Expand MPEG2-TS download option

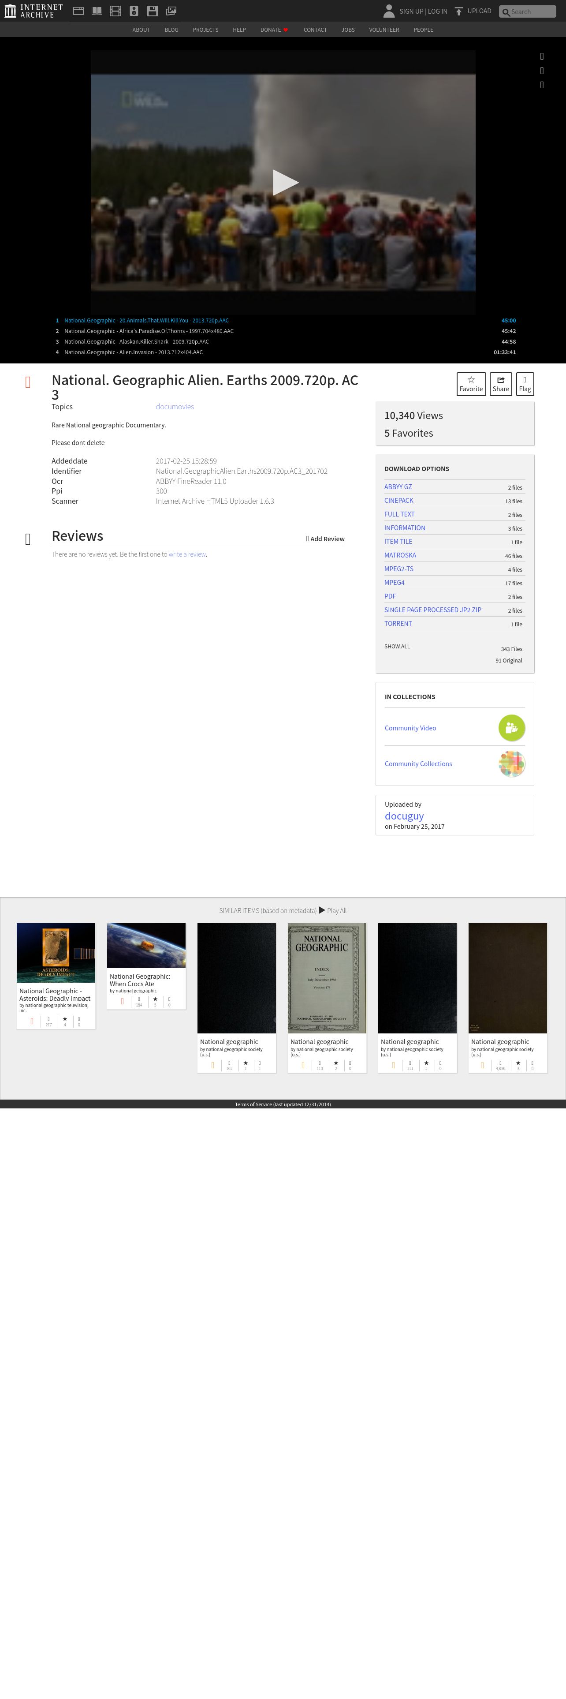(x=398, y=569)
